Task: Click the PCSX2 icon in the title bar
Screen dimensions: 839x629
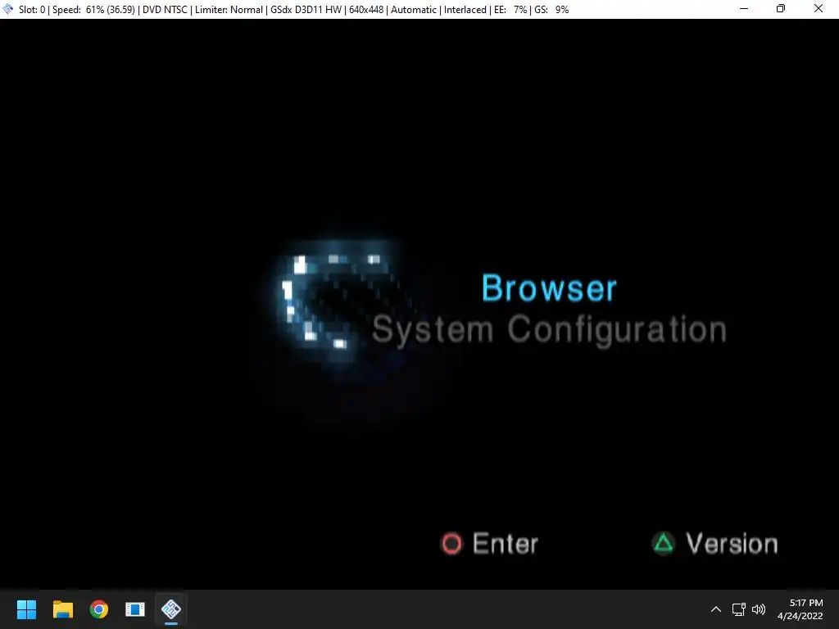Action: [x=8, y=9]
